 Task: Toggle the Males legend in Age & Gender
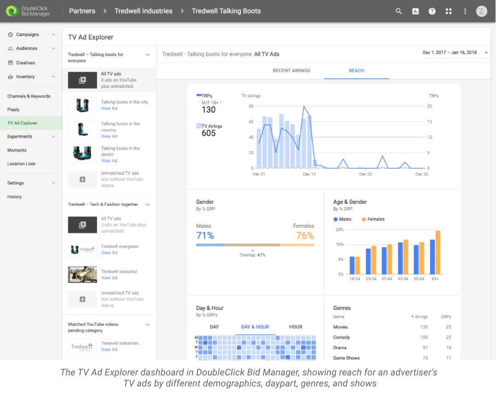click(x=342, y=219)
